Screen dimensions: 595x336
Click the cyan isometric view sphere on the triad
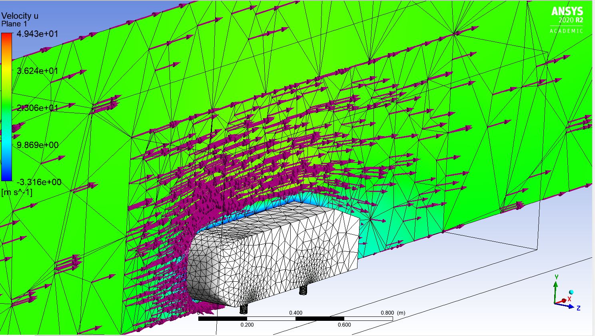[571, 292]
